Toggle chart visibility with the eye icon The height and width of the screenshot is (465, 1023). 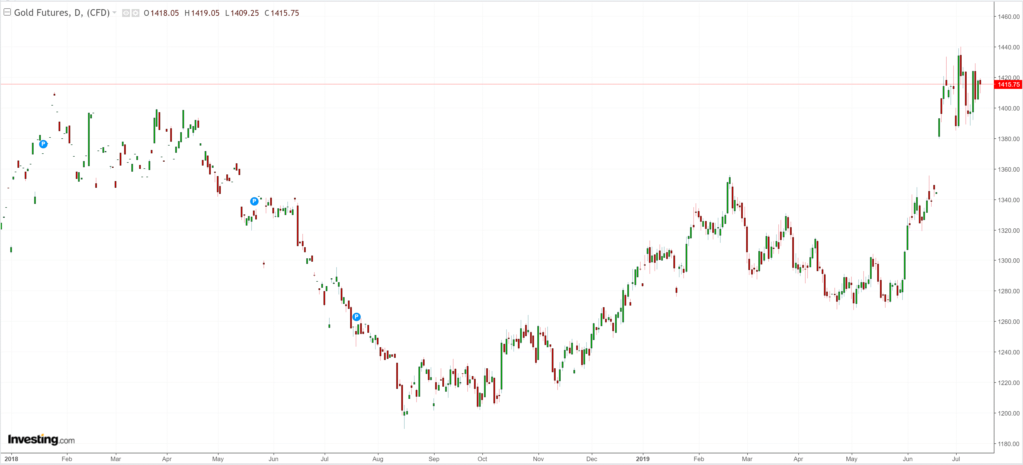[x=126, y=13]
